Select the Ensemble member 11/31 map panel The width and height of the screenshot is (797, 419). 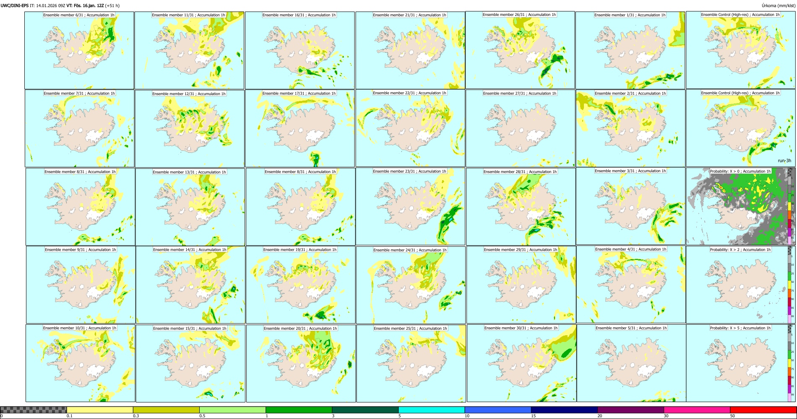189,50
